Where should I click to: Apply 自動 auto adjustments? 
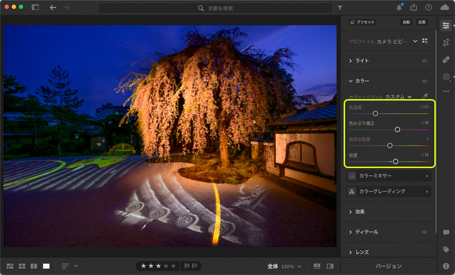(x=406, y=22)
